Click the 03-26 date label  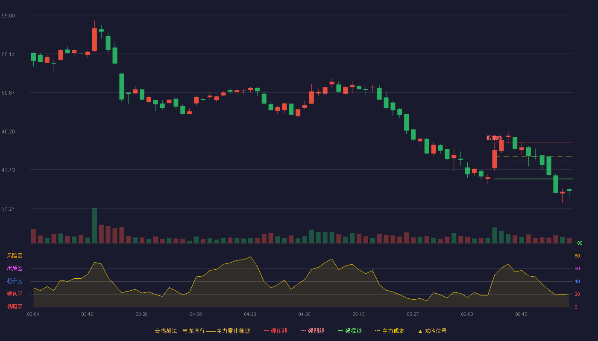click(141, 314)
